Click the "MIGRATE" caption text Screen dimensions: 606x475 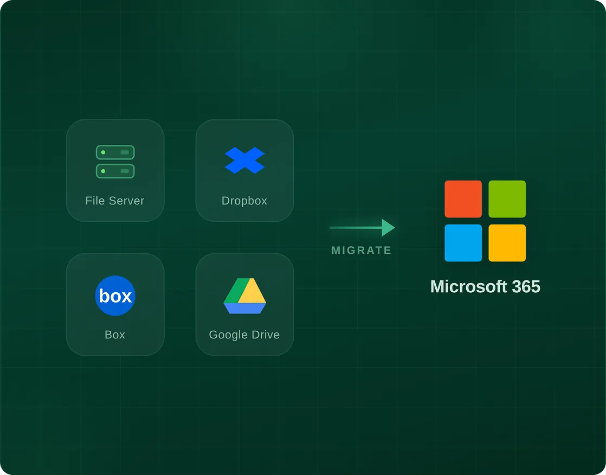[362, 250]
